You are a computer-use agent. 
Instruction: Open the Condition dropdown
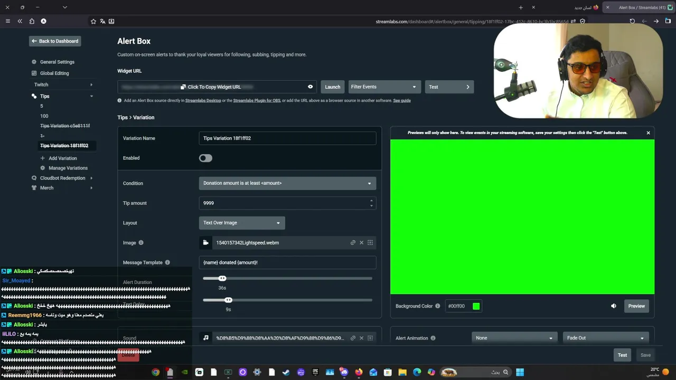coord(287,183)
